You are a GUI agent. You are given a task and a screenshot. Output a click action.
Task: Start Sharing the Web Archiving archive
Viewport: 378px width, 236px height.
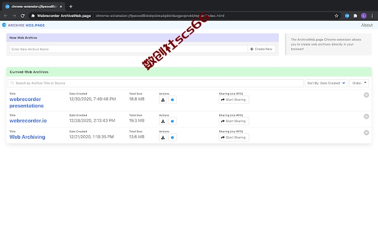tap(234, 137)
